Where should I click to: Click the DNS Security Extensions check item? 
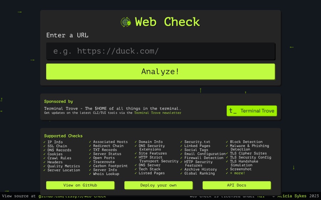[152, 147]
